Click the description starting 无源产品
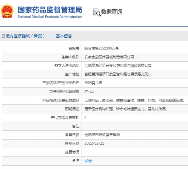188x169 pixels. coord(135,100)
